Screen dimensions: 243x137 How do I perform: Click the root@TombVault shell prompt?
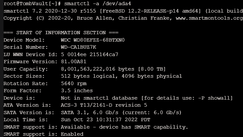(32, 4)
